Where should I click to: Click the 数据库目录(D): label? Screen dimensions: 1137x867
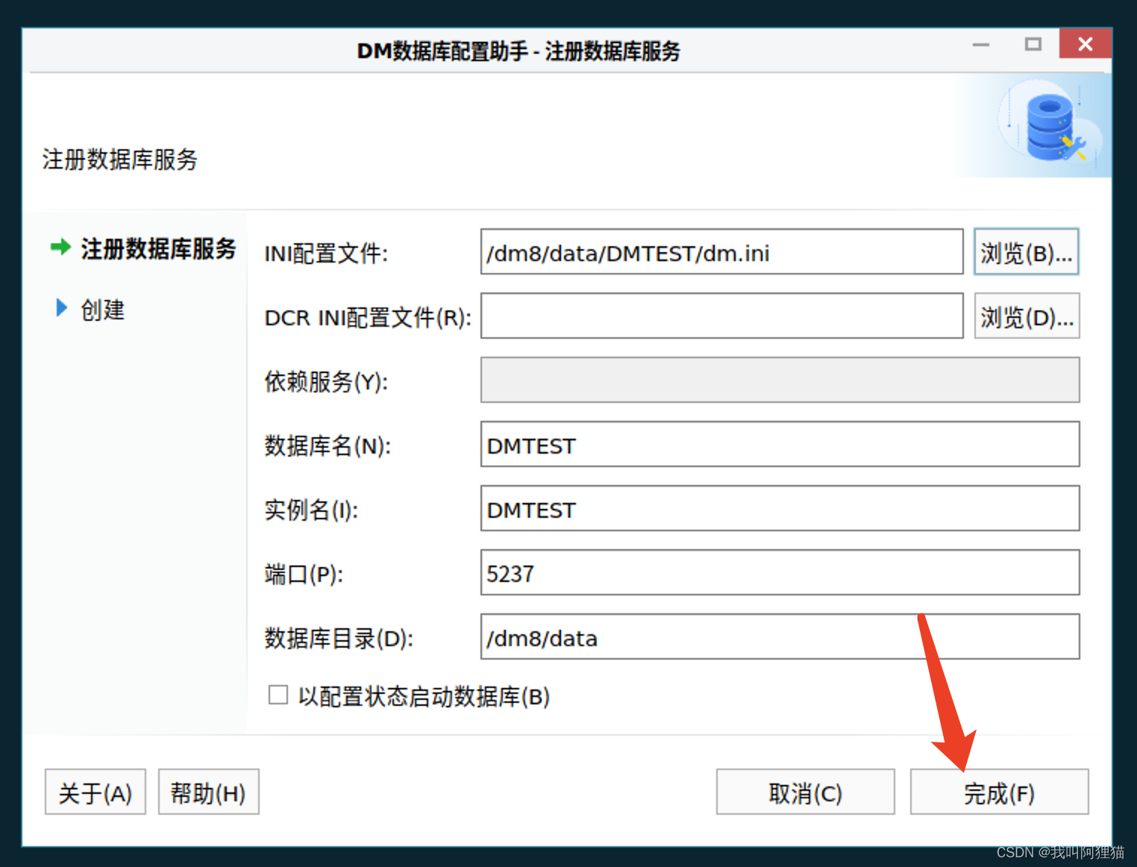coord(339,639)
